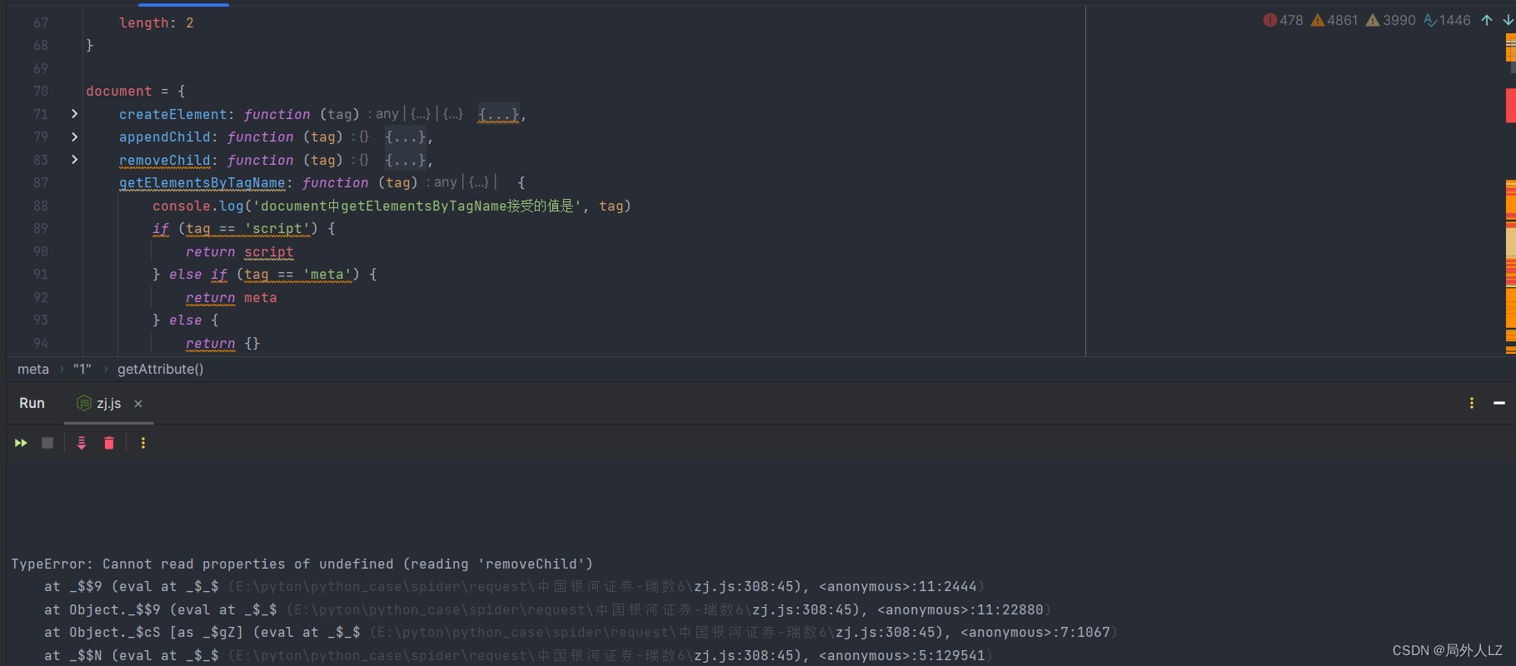Screen dimensions: 1516x666
Task: Close the zj.js run tab
Action: 138,404
